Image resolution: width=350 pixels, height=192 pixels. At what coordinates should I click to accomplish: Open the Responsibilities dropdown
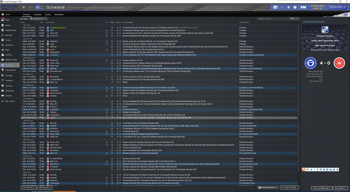tap(268, 188)
